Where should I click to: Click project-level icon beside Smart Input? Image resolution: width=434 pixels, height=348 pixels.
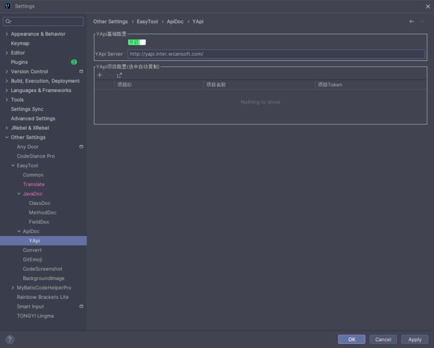coord(81,306)
